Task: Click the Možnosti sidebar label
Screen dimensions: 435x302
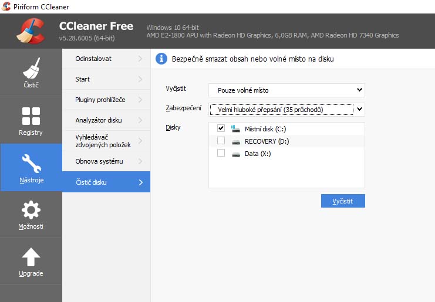Action: [31, 226]
